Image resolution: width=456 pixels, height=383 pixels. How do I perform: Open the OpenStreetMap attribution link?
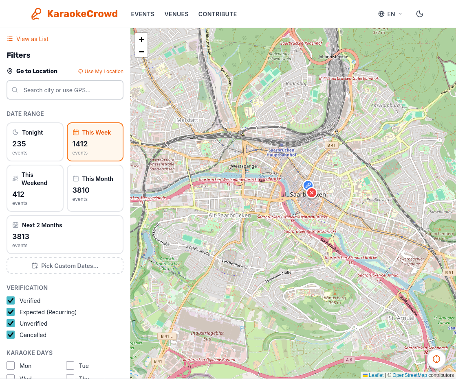[x=410, y=375]
